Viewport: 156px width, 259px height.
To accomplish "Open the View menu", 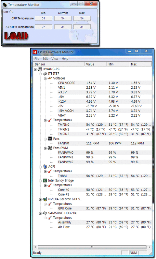I will click(55, 59).
